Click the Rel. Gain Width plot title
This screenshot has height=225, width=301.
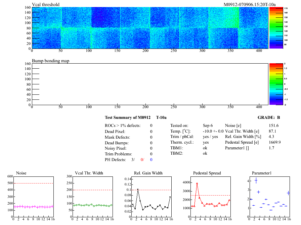coord(148,173)
